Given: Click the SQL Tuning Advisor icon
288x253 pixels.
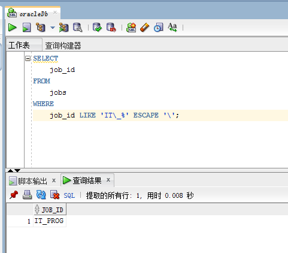Looking at the screenshot, I should (x=78, y=28).
